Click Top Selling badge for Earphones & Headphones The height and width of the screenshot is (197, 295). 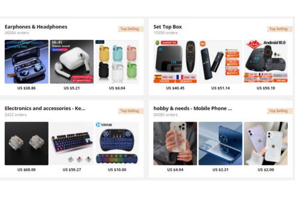pyautogui.click(x=131, y=29)
